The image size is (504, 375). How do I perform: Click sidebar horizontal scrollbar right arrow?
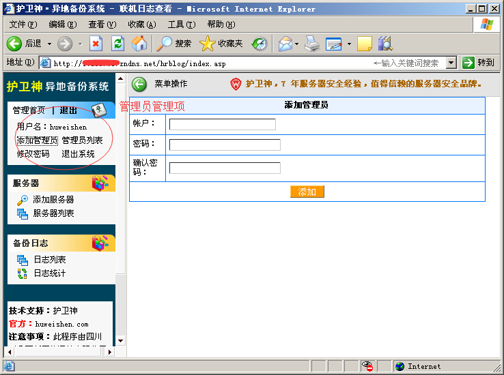tap(109, 352)
